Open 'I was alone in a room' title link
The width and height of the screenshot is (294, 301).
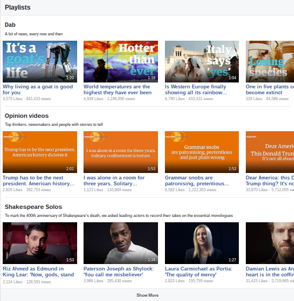[x=114, y=180]
